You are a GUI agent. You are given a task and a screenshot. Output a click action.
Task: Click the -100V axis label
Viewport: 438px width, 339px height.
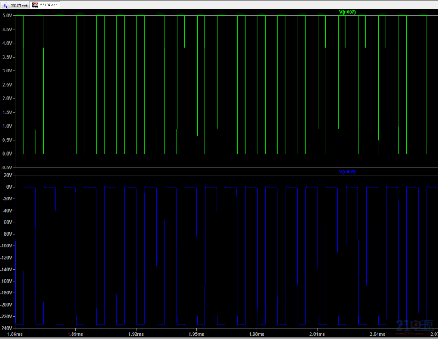pyautogui.click(x=6, y=246)
